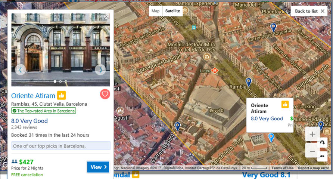The width and height of the screenshot is (333, 179).
Task: Close the hotel photo card
Action: [106, 16]
